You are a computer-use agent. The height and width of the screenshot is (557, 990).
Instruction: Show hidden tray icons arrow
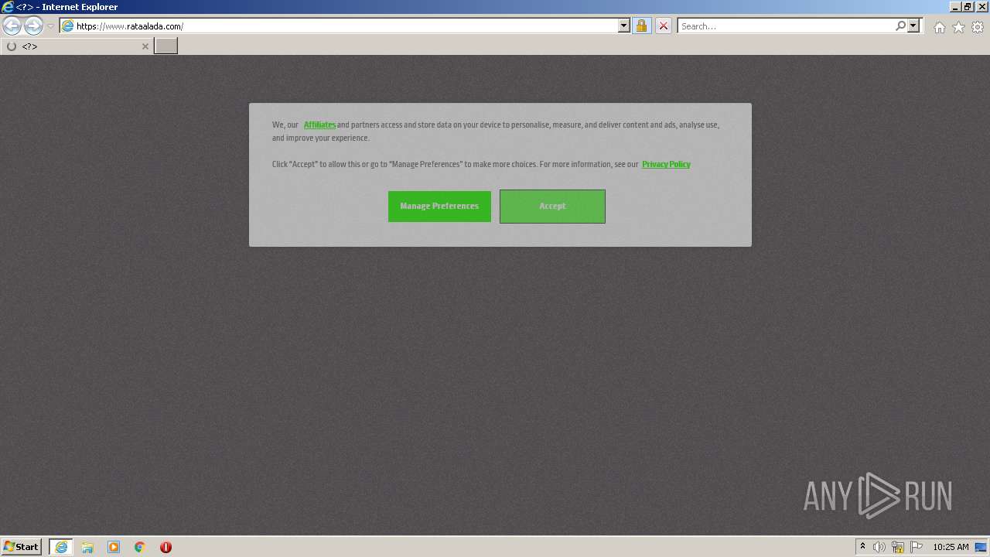pyautogui.click(x=862, y=547)
